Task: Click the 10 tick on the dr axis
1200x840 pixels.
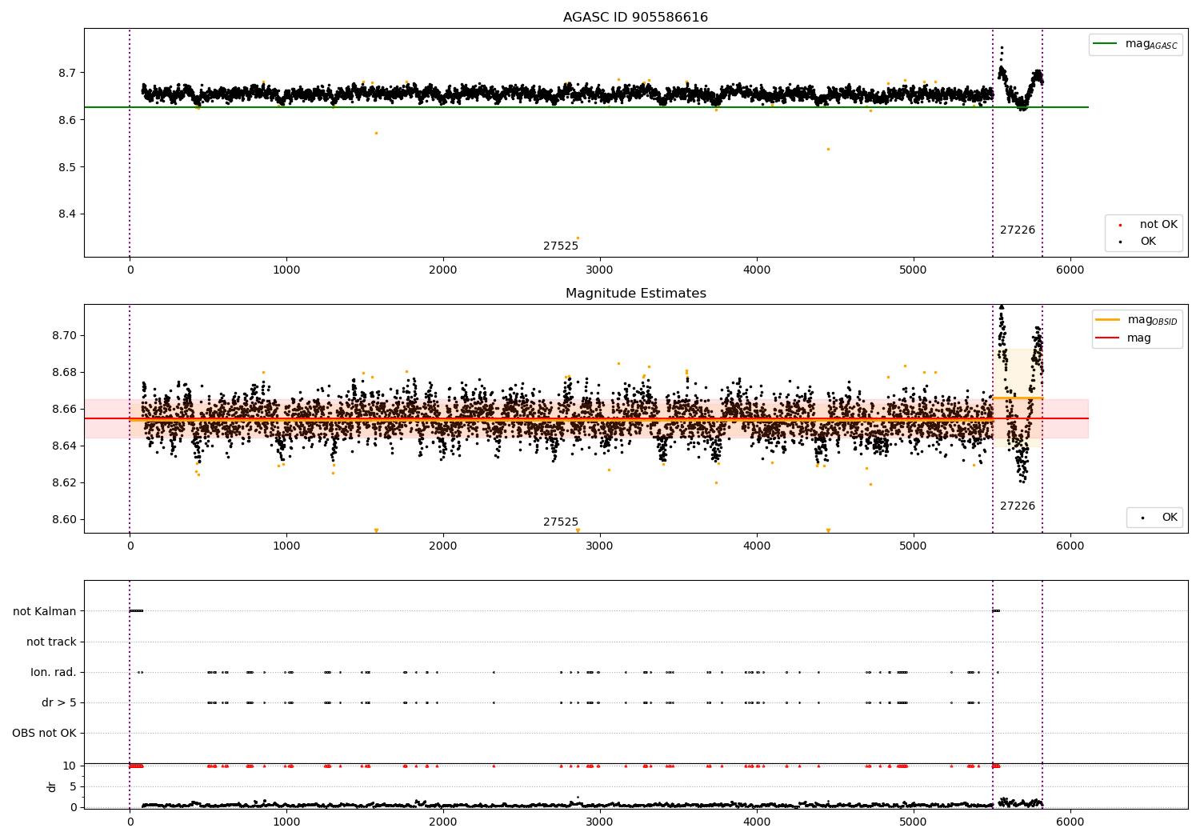Action: coord(70,766)
